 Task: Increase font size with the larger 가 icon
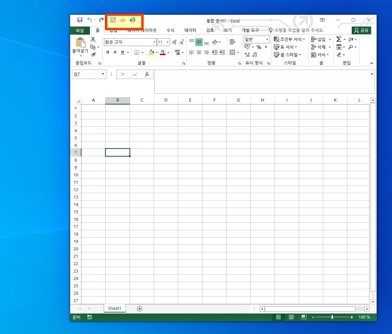pyautogui.click(x=174, y=42)
